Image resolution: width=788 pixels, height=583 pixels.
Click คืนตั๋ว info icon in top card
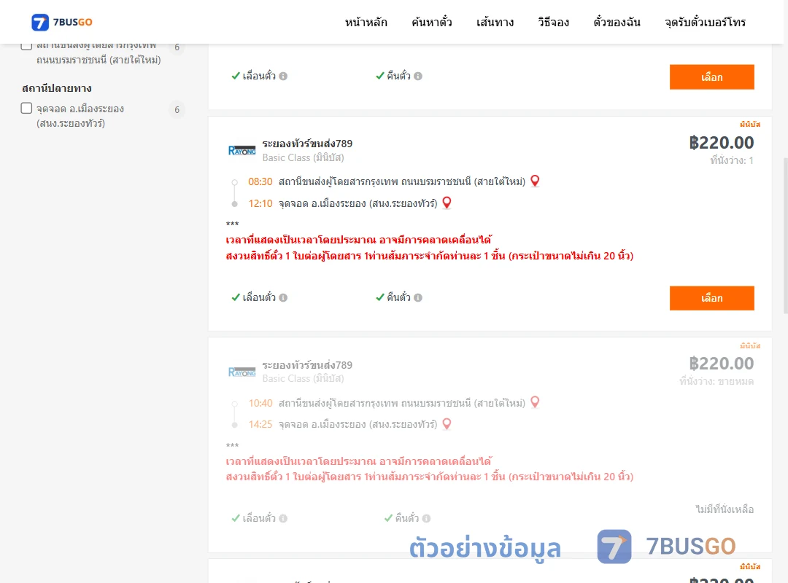[418, 77]
